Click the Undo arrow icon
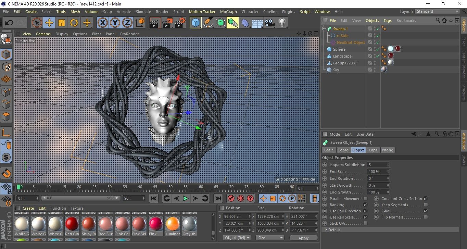This screenshot has height=249, width=467. 9,23
